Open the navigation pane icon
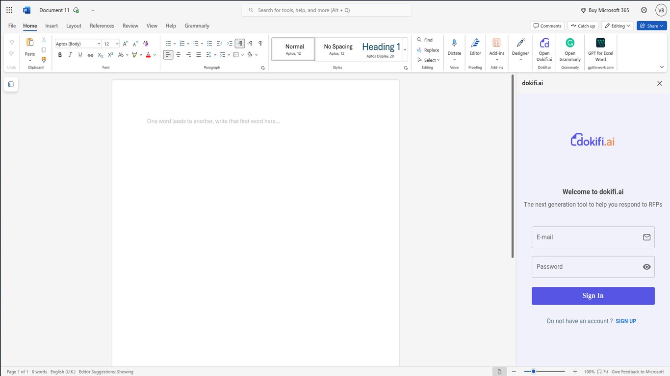The image size is (670, 376). tap(11, 84)
